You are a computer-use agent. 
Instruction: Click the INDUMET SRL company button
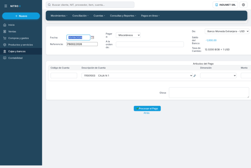[225, 5]
